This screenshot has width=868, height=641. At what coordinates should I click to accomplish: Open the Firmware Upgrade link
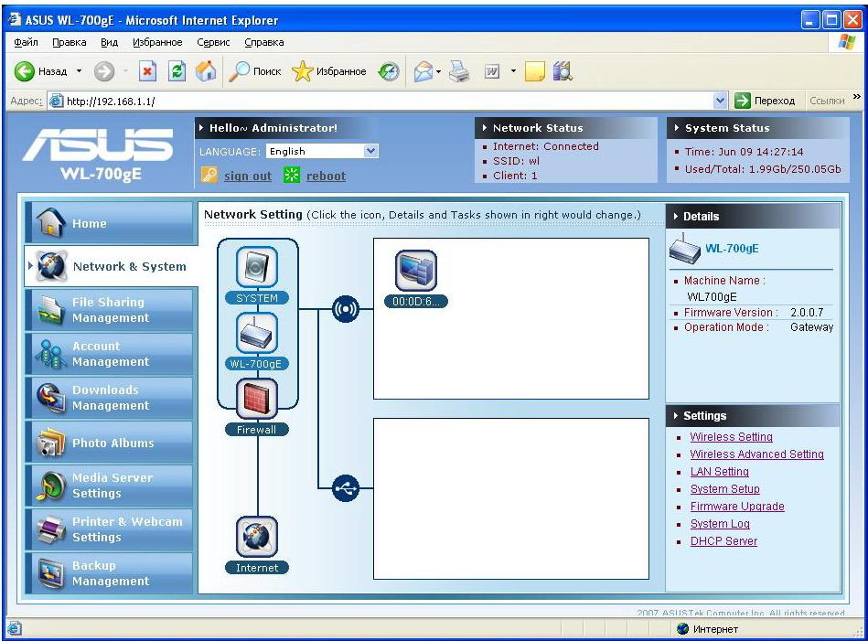click(737, 507)
